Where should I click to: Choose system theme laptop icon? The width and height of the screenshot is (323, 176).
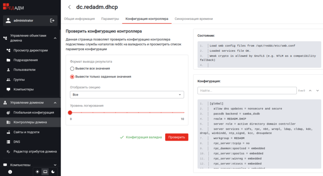coord(45,171)
